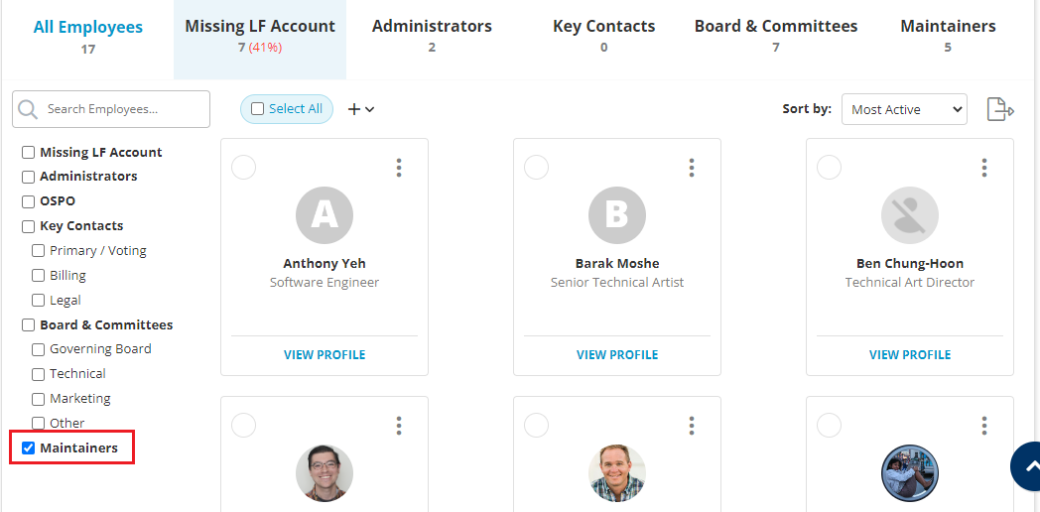Click the export employees file icon

999,109
